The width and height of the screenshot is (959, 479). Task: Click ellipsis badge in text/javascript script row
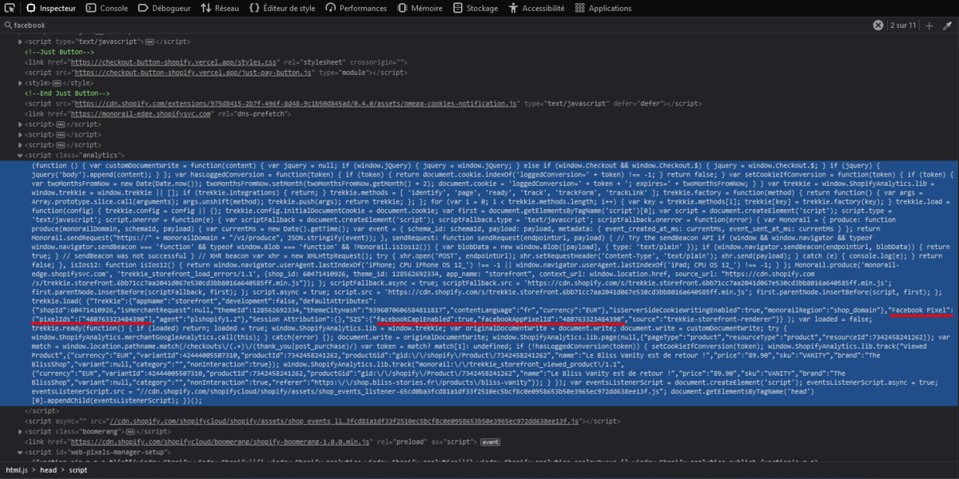pos(149,41)
